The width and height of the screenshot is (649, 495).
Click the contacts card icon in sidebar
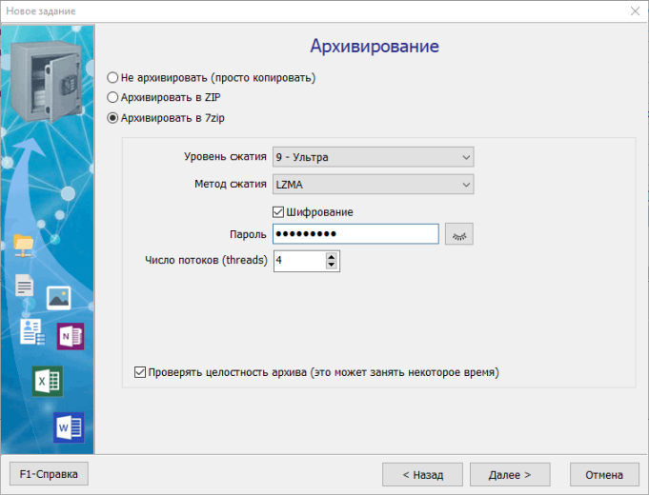click(x=31, y=330)
